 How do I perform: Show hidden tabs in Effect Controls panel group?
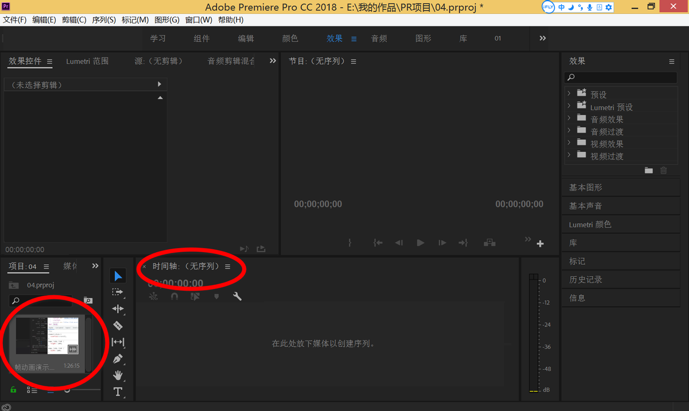tap(273, 61)
